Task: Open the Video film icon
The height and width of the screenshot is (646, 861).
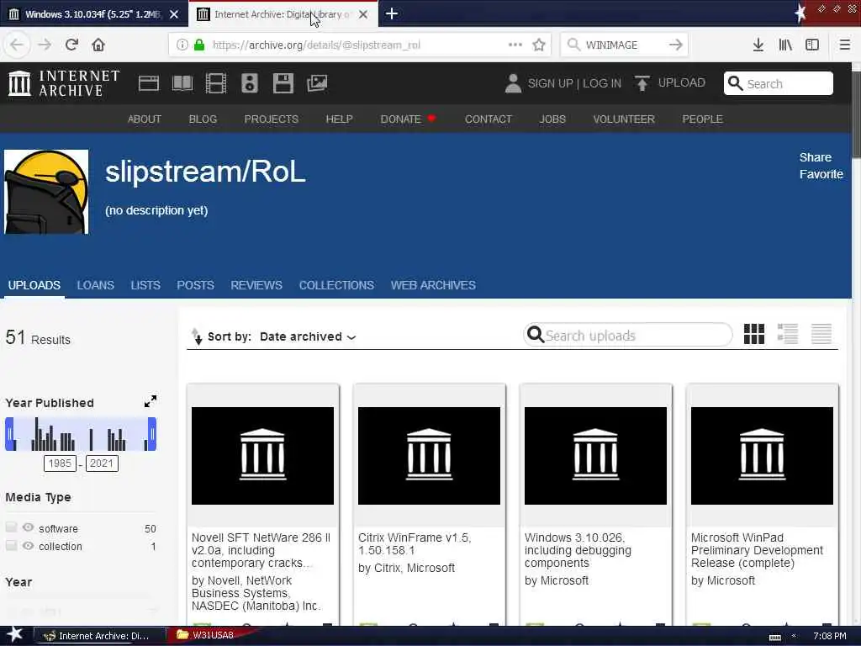Action: pyautogui.click(x=216, y=83)
